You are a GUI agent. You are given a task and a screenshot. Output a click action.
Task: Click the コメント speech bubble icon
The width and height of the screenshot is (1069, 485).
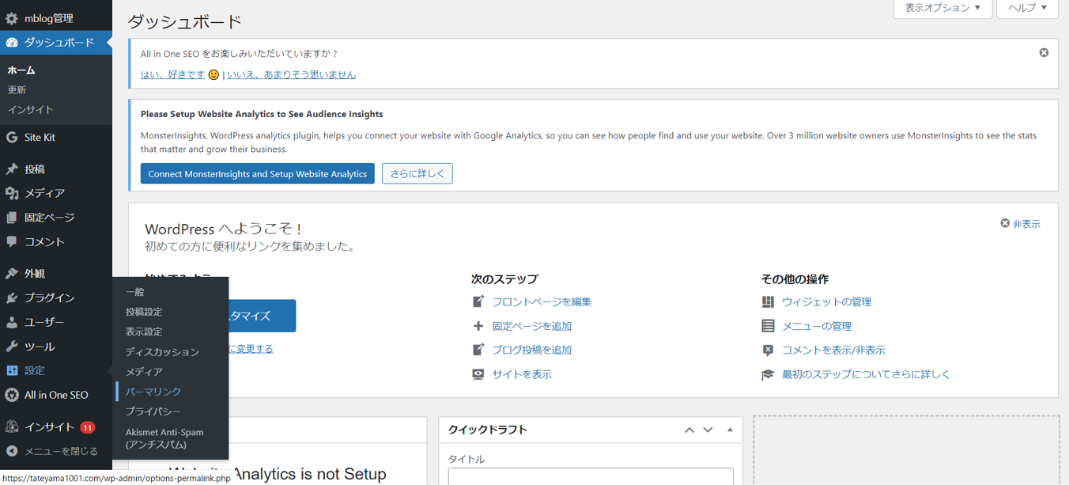tap(12, 241)
